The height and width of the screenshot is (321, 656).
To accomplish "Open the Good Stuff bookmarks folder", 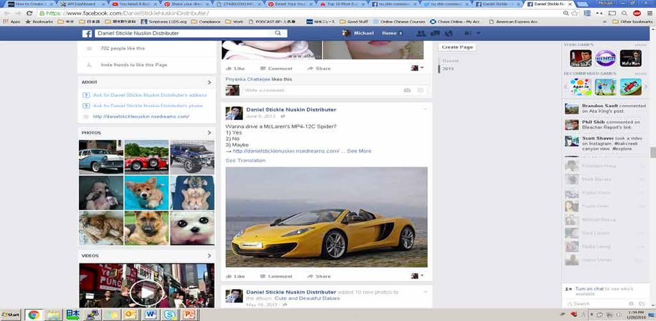I will [x=354, y=22].
